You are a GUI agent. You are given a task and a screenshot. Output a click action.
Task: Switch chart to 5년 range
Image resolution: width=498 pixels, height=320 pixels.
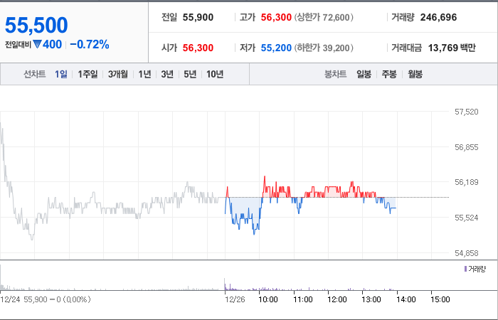(x=190, y=74)
